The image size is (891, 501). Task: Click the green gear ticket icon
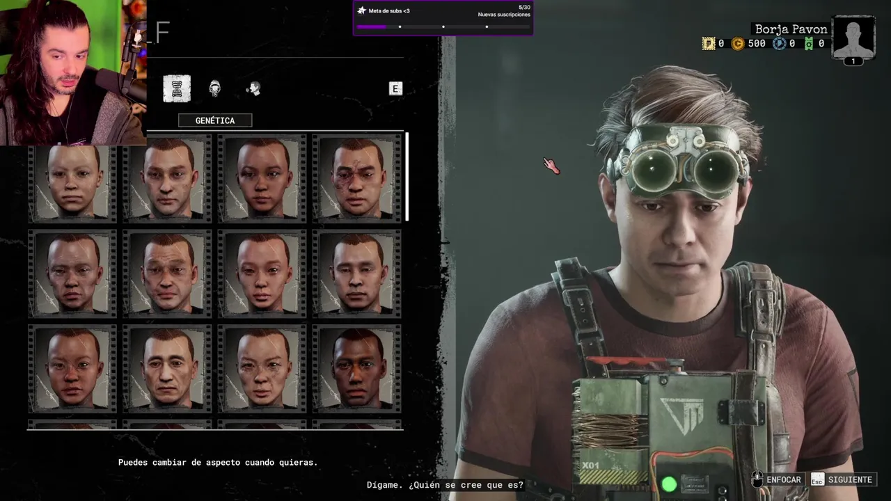click(809, 44)
